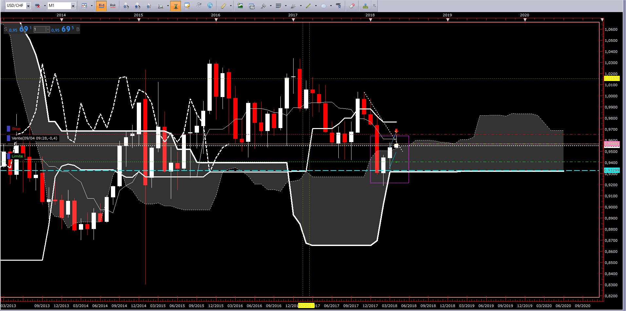This screenshot has height=311, width=626.
Task: Click the 2020 year marker triangle
Action: coord(525,20)
